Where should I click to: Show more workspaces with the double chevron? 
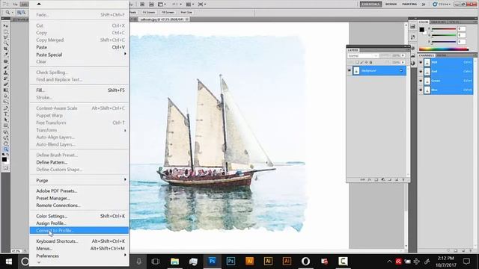[424, 4]
